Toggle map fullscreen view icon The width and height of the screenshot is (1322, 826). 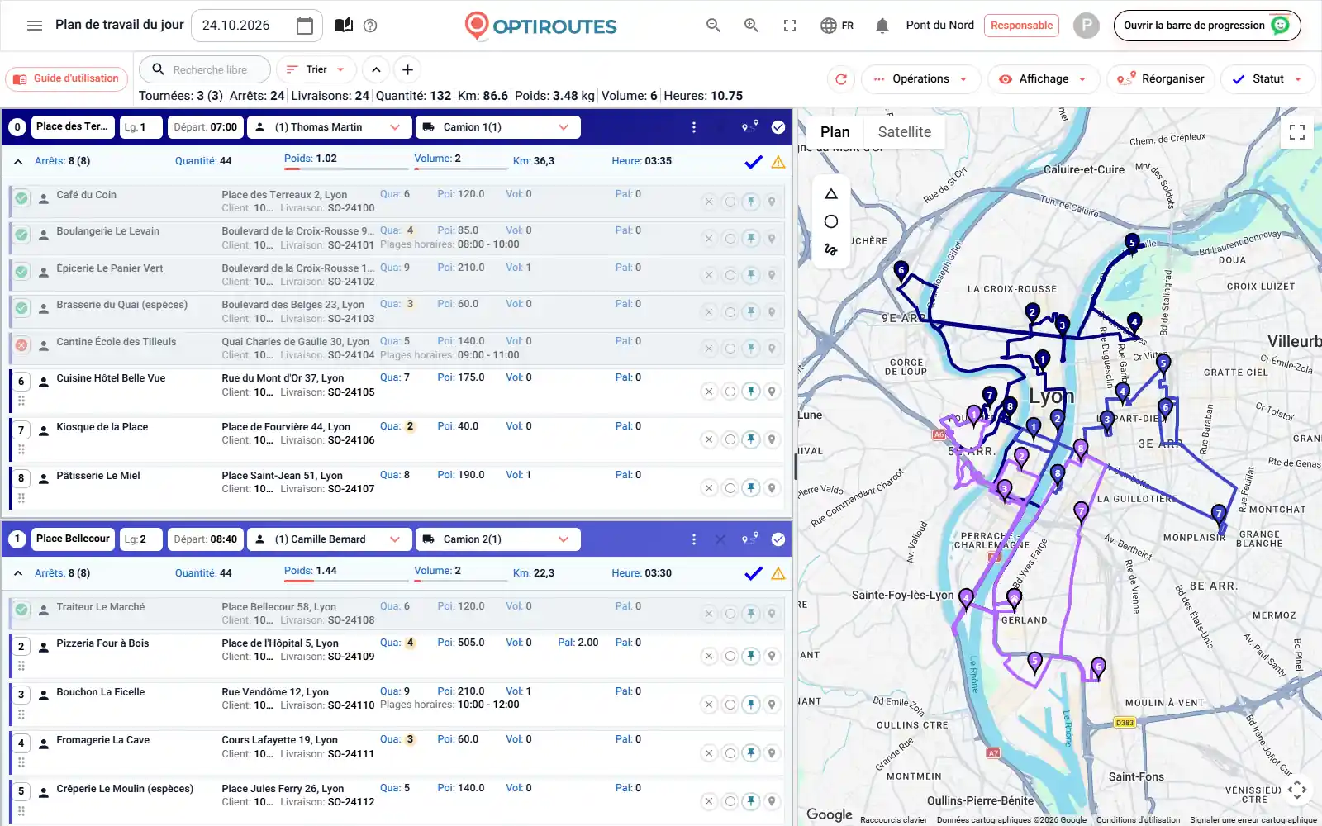tap(1297, 132)
